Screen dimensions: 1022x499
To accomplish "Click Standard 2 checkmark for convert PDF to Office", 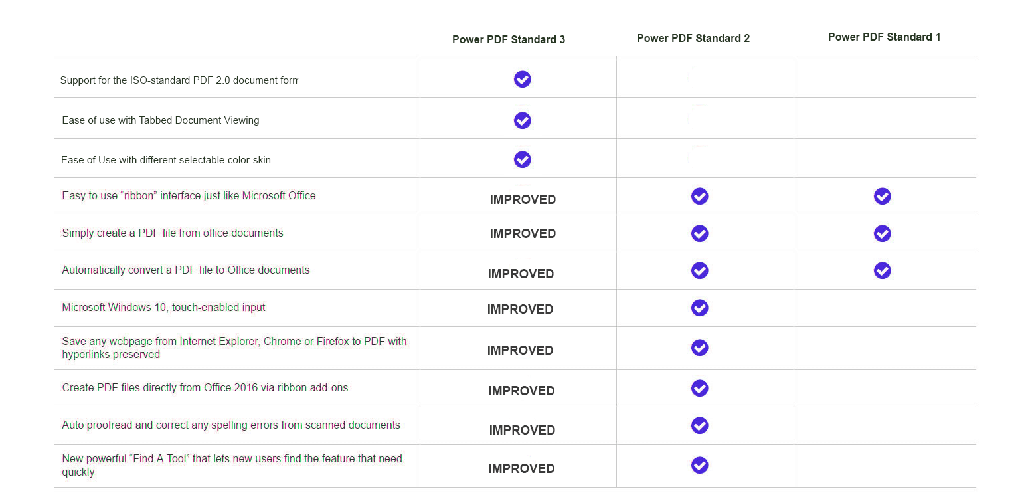I will [700, 270].
